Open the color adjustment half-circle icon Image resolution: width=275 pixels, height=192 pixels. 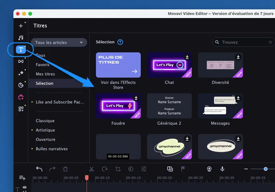click(131, 169)
